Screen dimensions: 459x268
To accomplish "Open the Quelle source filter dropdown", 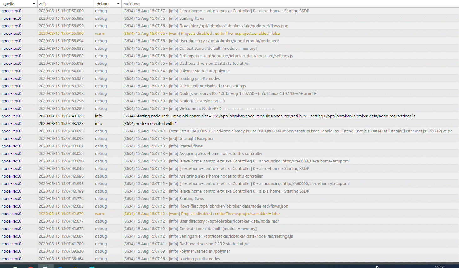I will click(x=19, y=4).
